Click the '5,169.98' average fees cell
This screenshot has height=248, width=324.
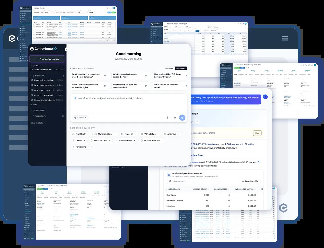(252, 195)
